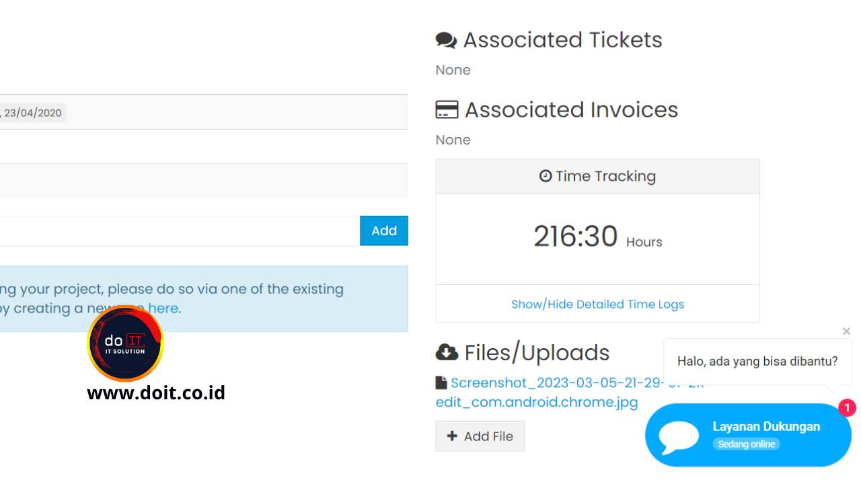
Task: Toggle Show/Hide Detailed Time Logs
Action: coord(597,304)
